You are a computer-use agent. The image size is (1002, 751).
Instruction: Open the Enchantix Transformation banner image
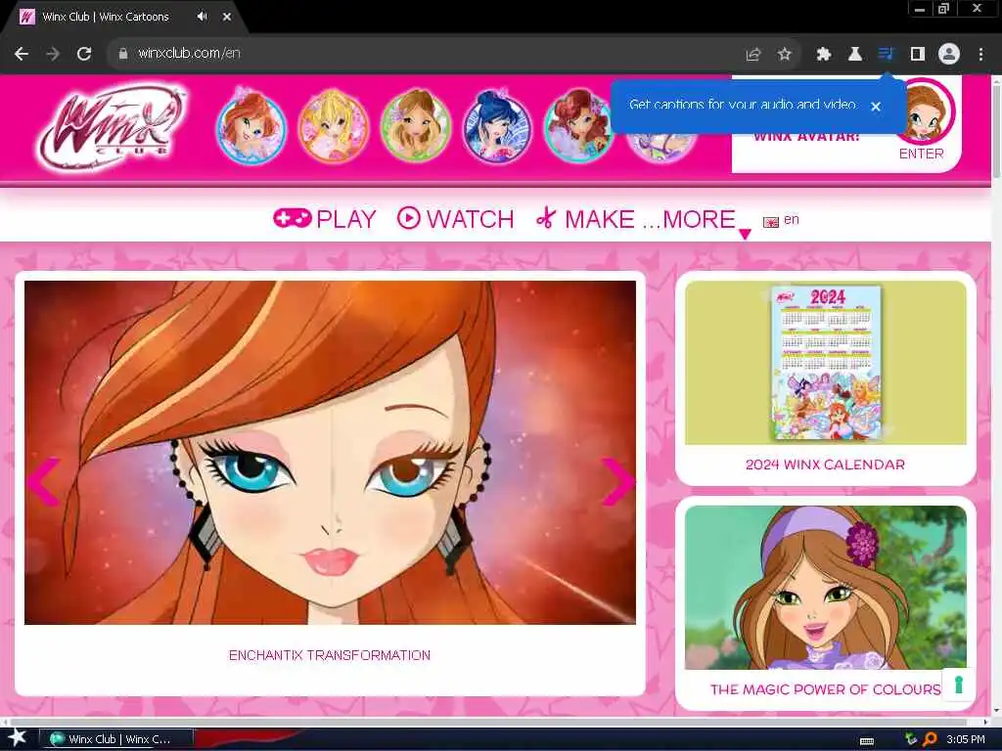330,452
